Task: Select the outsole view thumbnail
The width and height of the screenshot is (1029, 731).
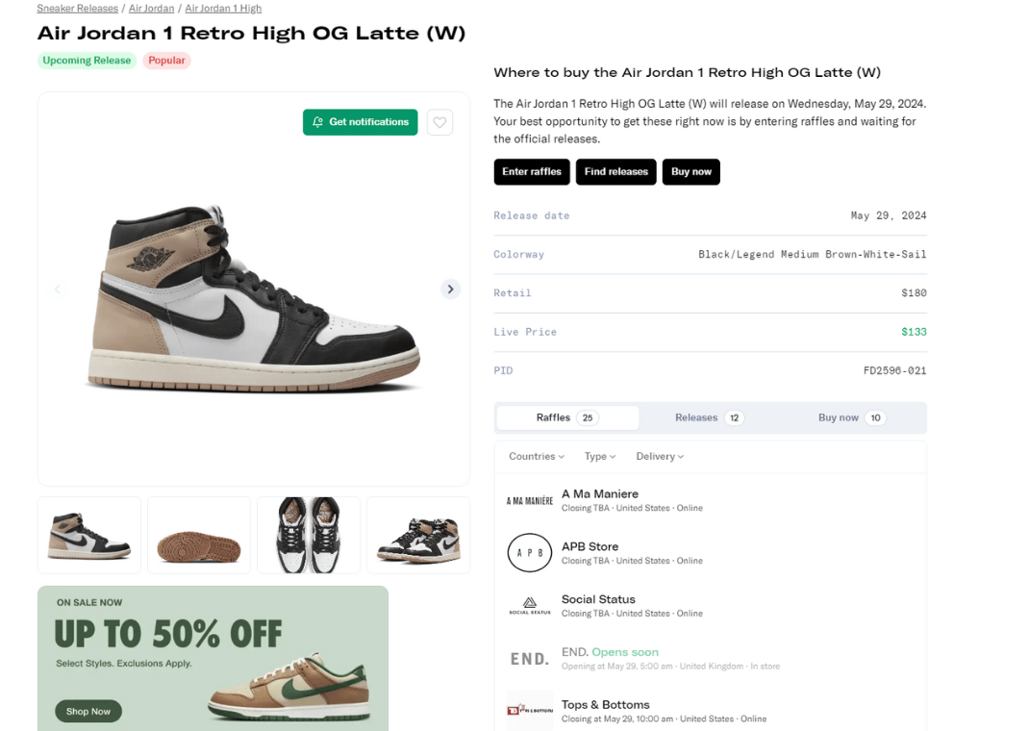Action: 199,536
